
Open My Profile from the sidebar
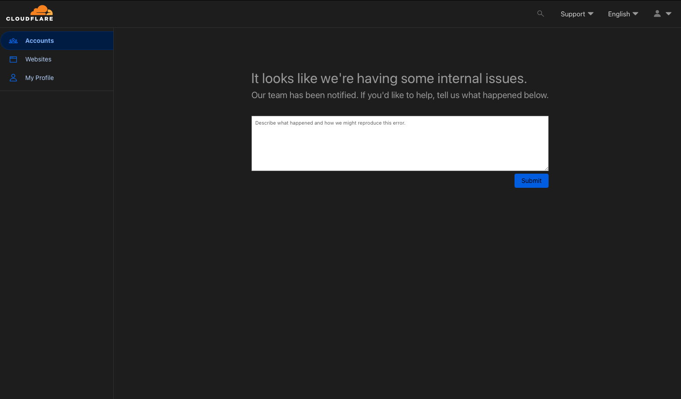(x=39, y=78)
